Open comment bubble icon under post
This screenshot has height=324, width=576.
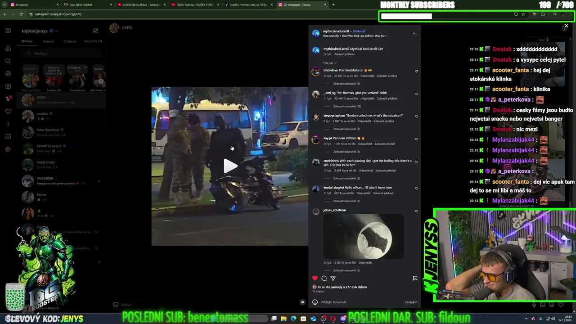[324, 278]
